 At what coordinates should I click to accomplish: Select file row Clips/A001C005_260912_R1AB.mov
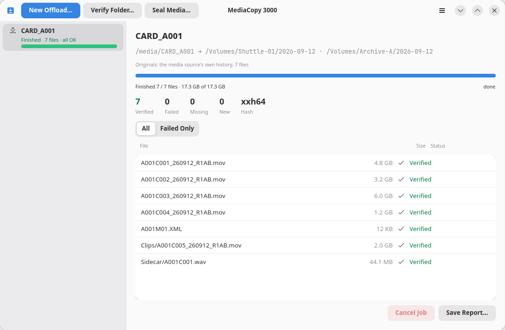[x=315, y=245]
